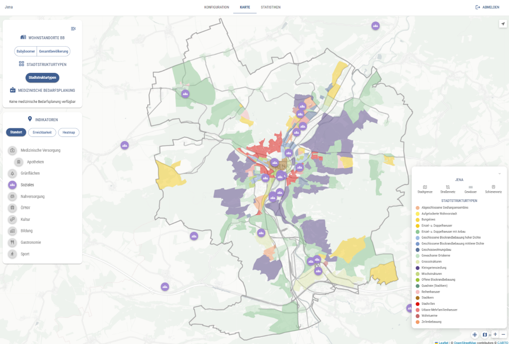Image resolution: width=509 pixels, height=344 pixels.
Task: Open the Konfiguration tab
Action: point(217,7)
